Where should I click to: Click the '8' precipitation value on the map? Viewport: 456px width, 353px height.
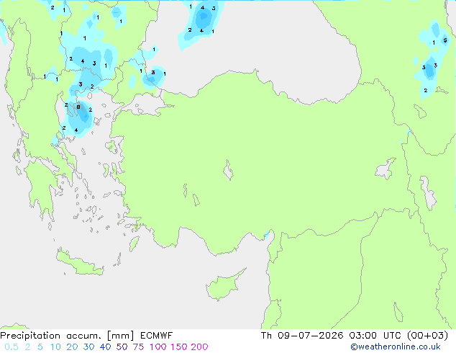pyautogui.click(x=78, y=107)
